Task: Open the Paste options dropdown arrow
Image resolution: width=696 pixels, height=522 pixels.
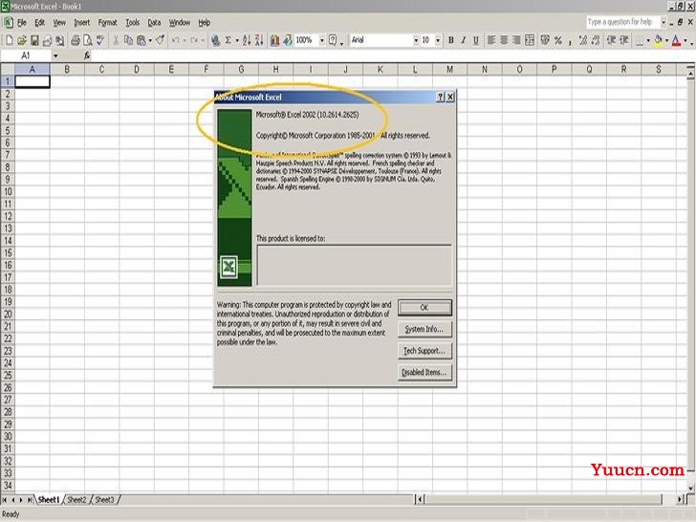Action: coord(150,40)
